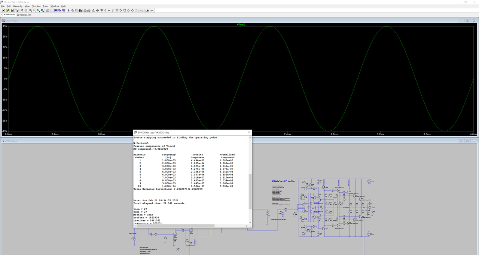This screenshot has width=479, height=255.
Task: Open a file with the folder icon
Action: [7, 10]
